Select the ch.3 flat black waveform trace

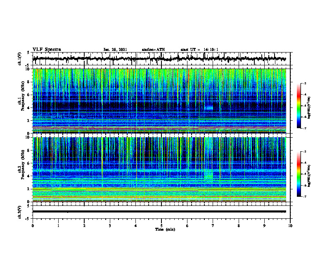coord(159,212)
